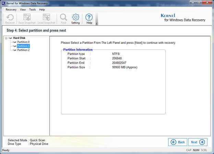Click the NUM indicator in status bar

(x=196, y=150)
